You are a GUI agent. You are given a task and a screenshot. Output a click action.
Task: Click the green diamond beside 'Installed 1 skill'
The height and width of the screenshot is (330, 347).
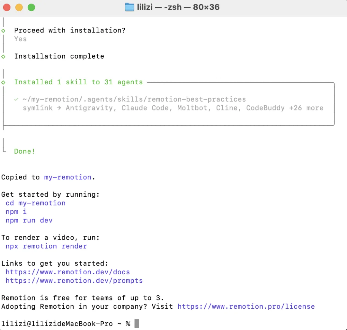tap(3, 82)
